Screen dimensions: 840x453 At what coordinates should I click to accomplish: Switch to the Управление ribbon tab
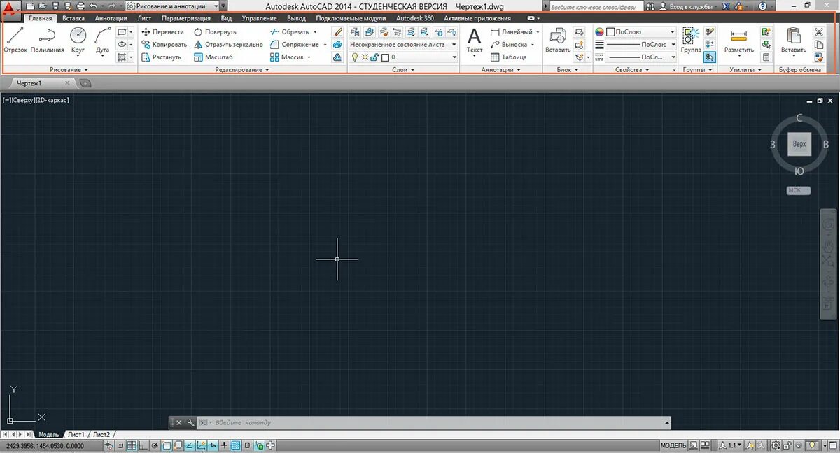pos(259,18)
